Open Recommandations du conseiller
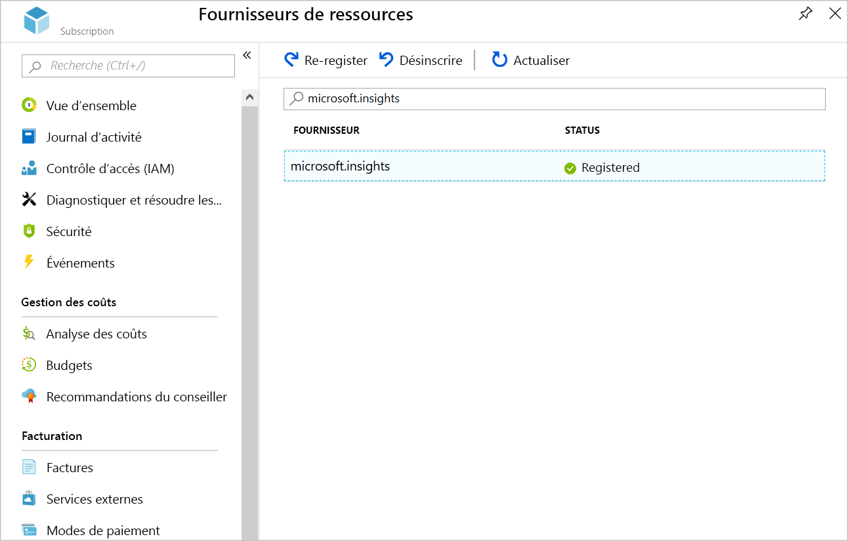This screenshot has width=848, height=541. point(137,397)
